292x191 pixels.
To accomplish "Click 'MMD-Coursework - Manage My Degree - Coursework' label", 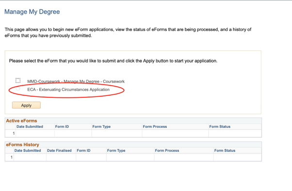I will 76,81.
